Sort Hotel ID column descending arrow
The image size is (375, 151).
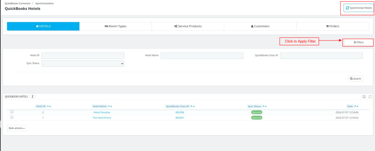(x=48, y=106)
